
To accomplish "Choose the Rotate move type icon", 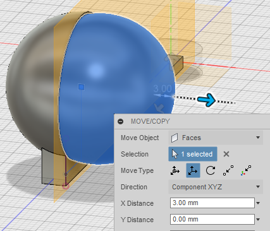I will [x=211, y=170].
